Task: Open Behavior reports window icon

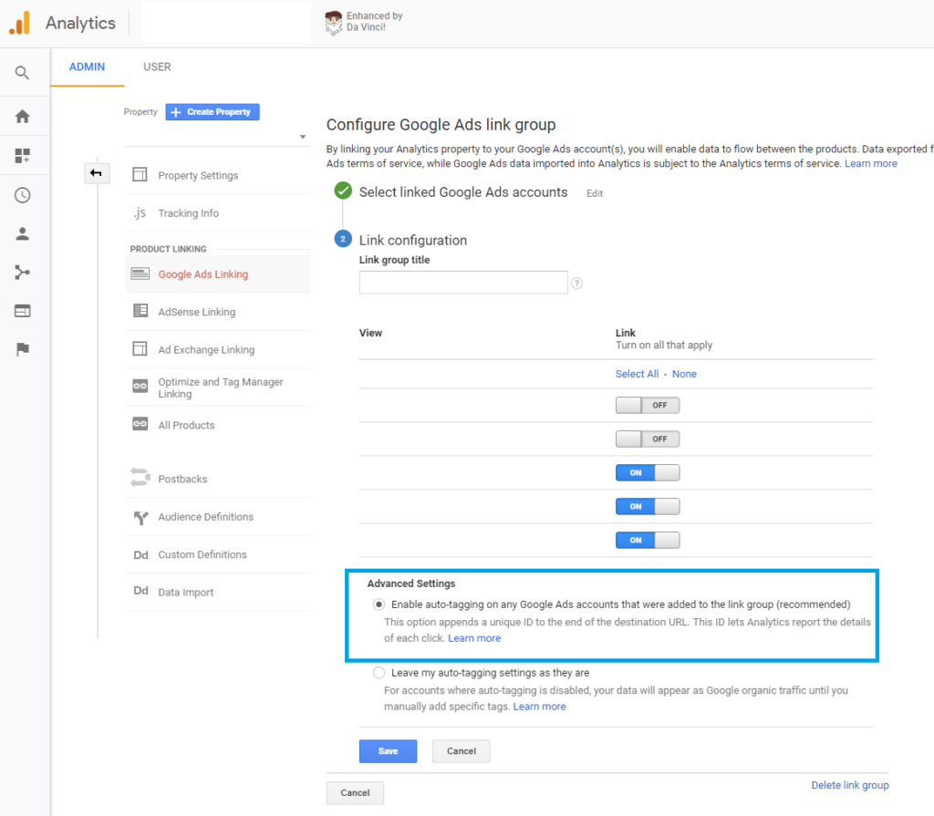Action: coord(22,311)
